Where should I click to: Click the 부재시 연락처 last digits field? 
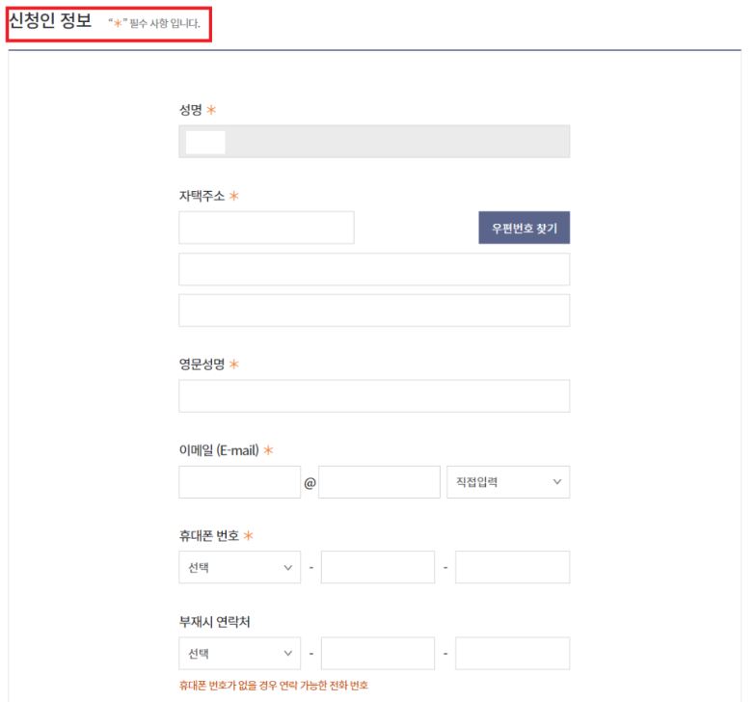point(512,654)
